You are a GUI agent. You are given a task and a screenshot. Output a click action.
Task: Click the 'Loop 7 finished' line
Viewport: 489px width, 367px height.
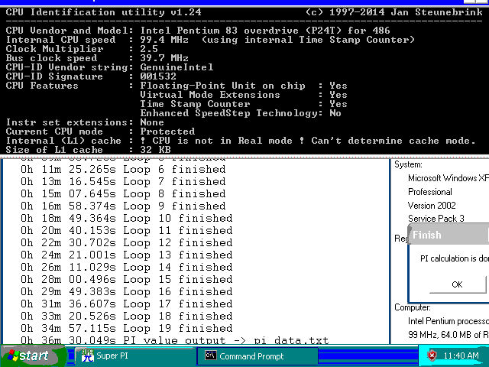tap(123, 182)
